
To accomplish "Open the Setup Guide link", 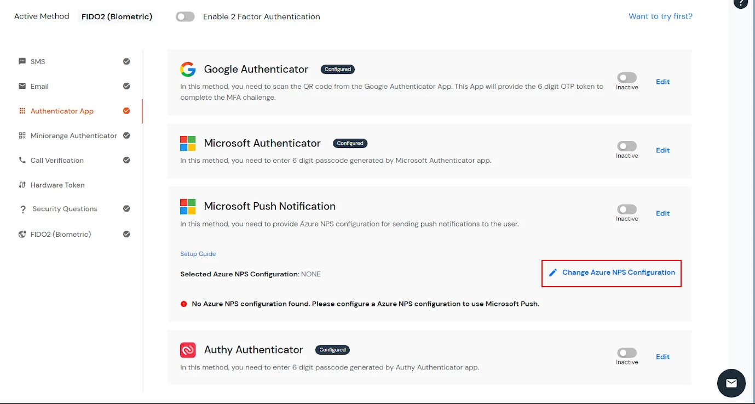I will pos(198,254).
